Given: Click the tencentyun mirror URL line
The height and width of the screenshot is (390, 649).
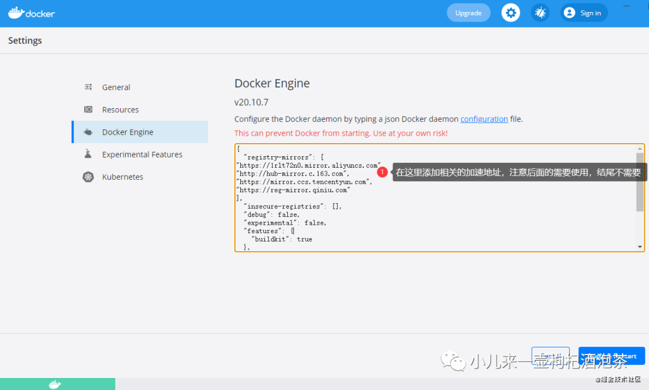Looking at the screenshot, I should [x=304, y=182].
